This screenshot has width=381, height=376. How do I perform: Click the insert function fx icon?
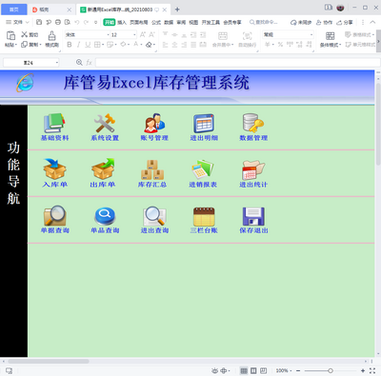click(89, 63)
